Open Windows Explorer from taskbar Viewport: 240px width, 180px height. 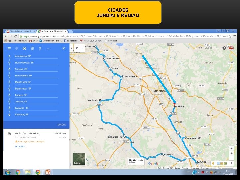[28, 172]
